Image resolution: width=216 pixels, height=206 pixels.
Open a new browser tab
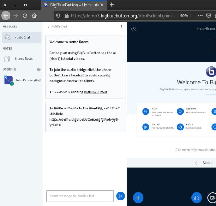click(x=112, y=5)
